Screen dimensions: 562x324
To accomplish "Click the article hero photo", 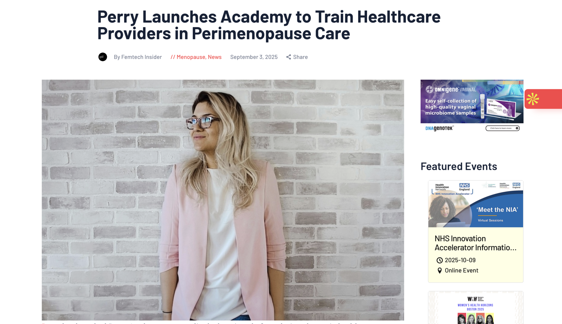I will click(223, 200).
